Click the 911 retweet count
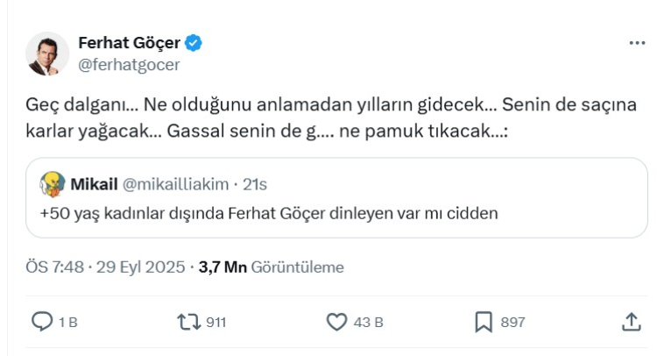The width and height of the screenshot is (657, 356). [x=215, y=323]
